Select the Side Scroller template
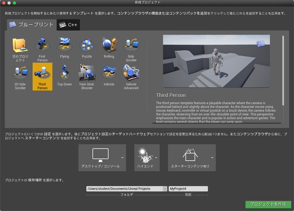Screen dimensions: 294x211 click(x=131, y=49)
